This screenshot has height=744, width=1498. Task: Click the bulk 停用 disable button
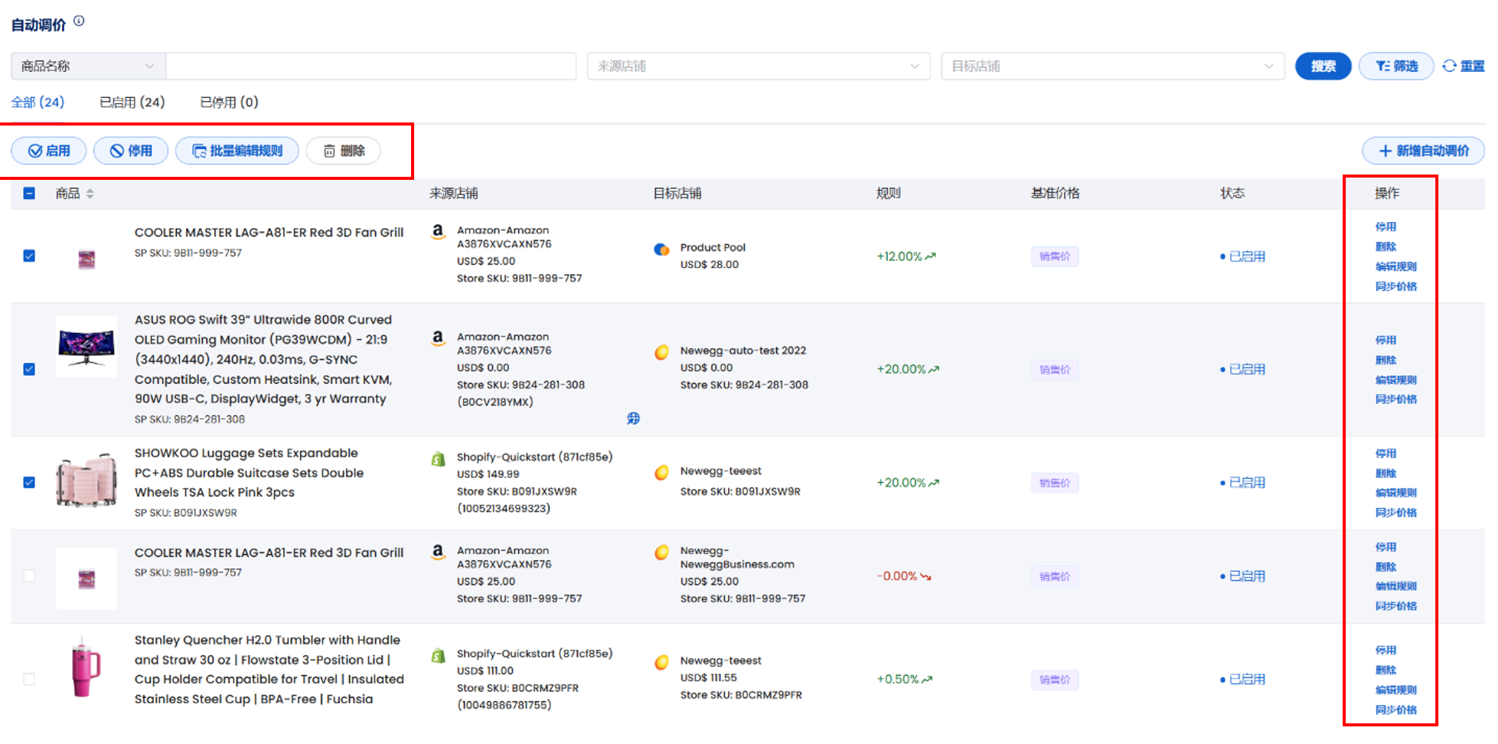(131, 151)
